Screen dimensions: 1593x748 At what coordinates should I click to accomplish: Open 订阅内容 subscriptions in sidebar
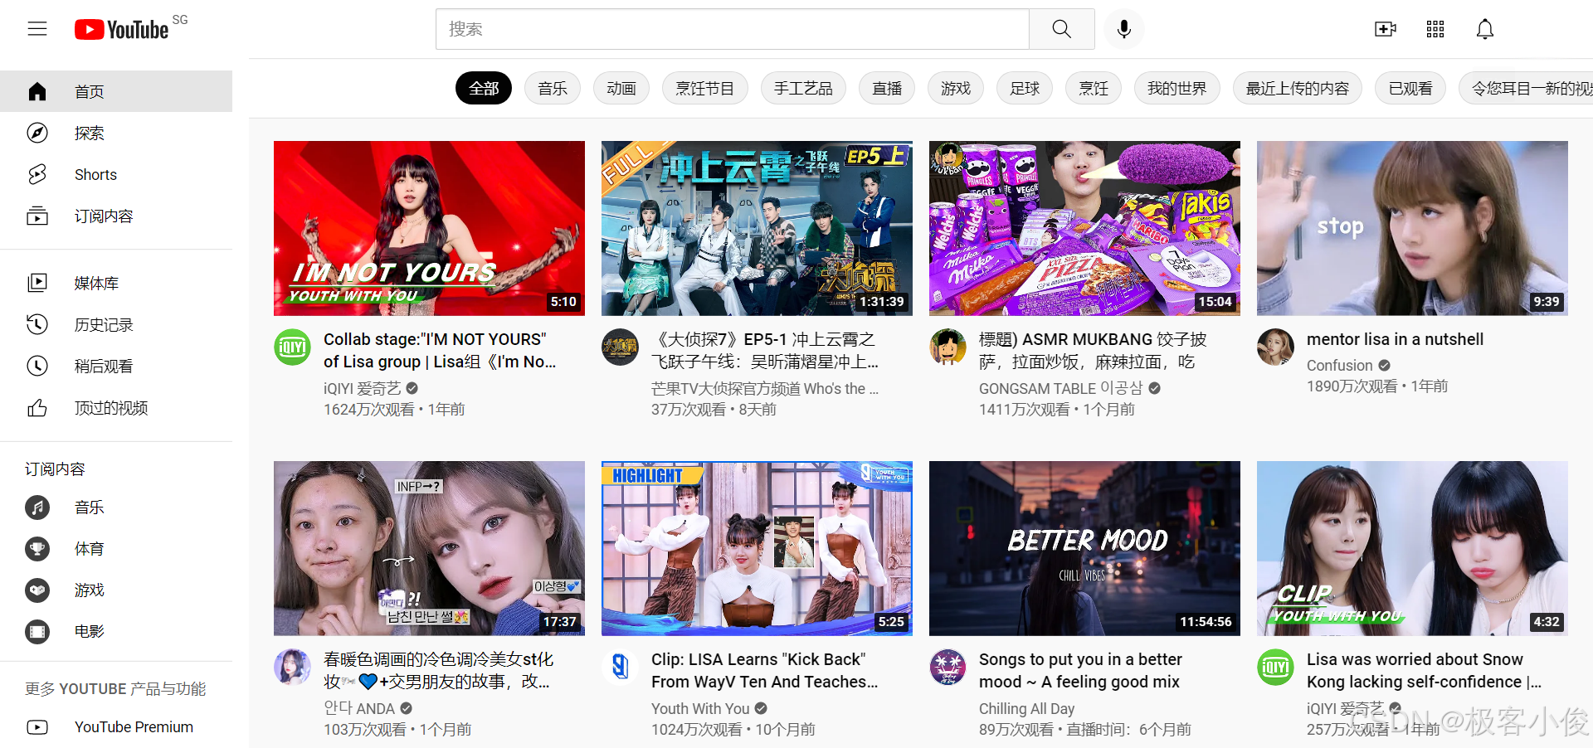(x=116, y=216)
